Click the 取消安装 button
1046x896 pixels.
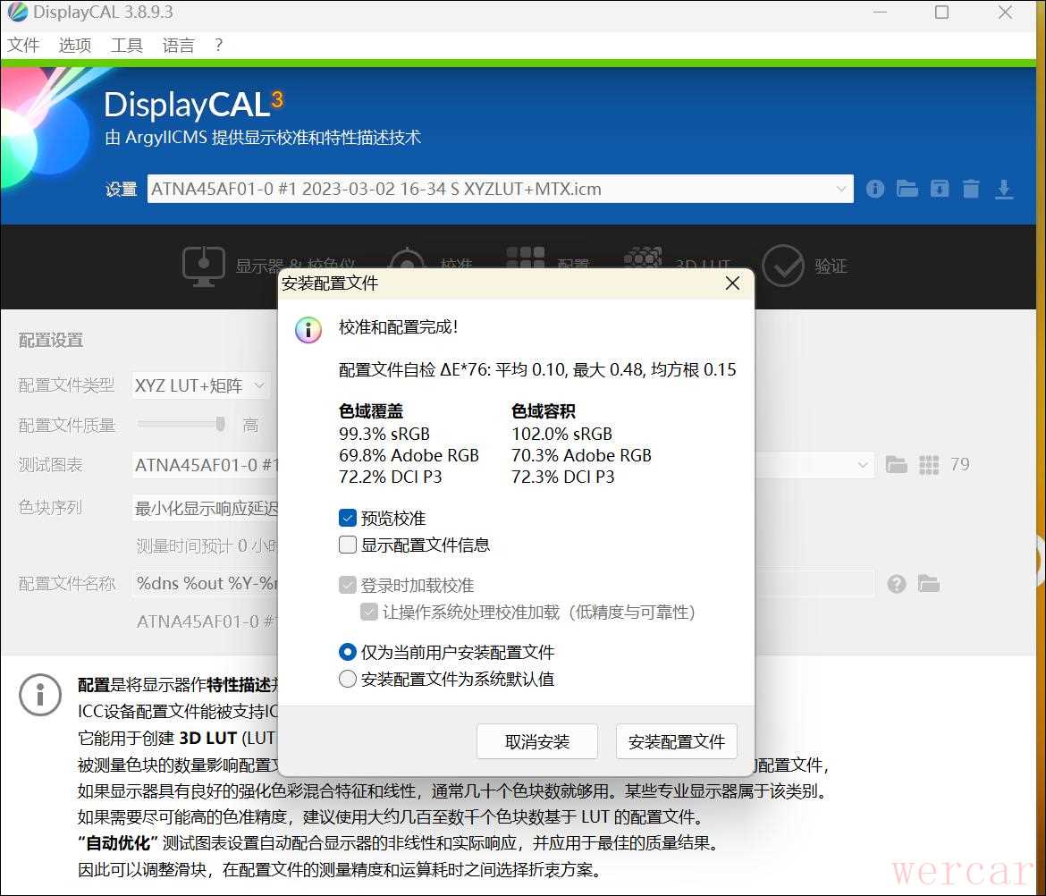(x=536, y=741)
